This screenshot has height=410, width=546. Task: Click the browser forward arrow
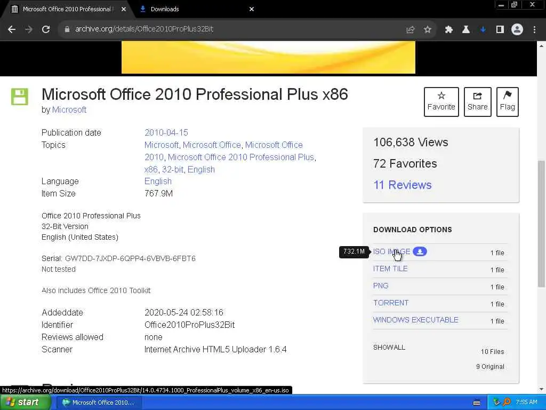click(29, 29)
